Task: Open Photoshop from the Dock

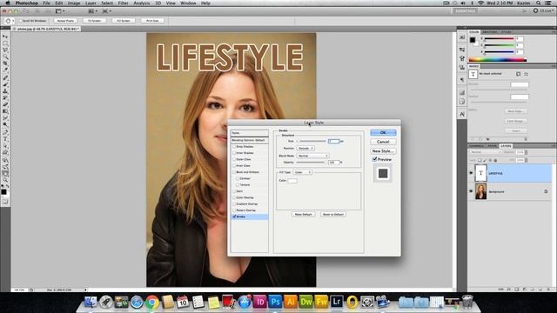Action: pyautogui.click(x=275, y=302)
